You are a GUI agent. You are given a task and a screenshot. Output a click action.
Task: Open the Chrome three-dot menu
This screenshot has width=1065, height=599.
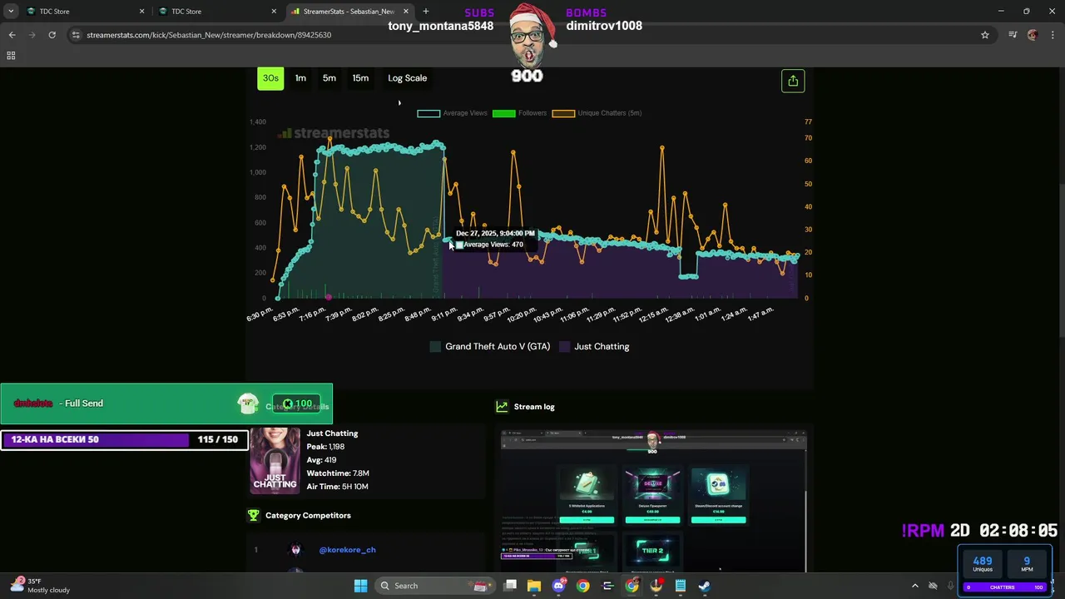pos(1053,35)
